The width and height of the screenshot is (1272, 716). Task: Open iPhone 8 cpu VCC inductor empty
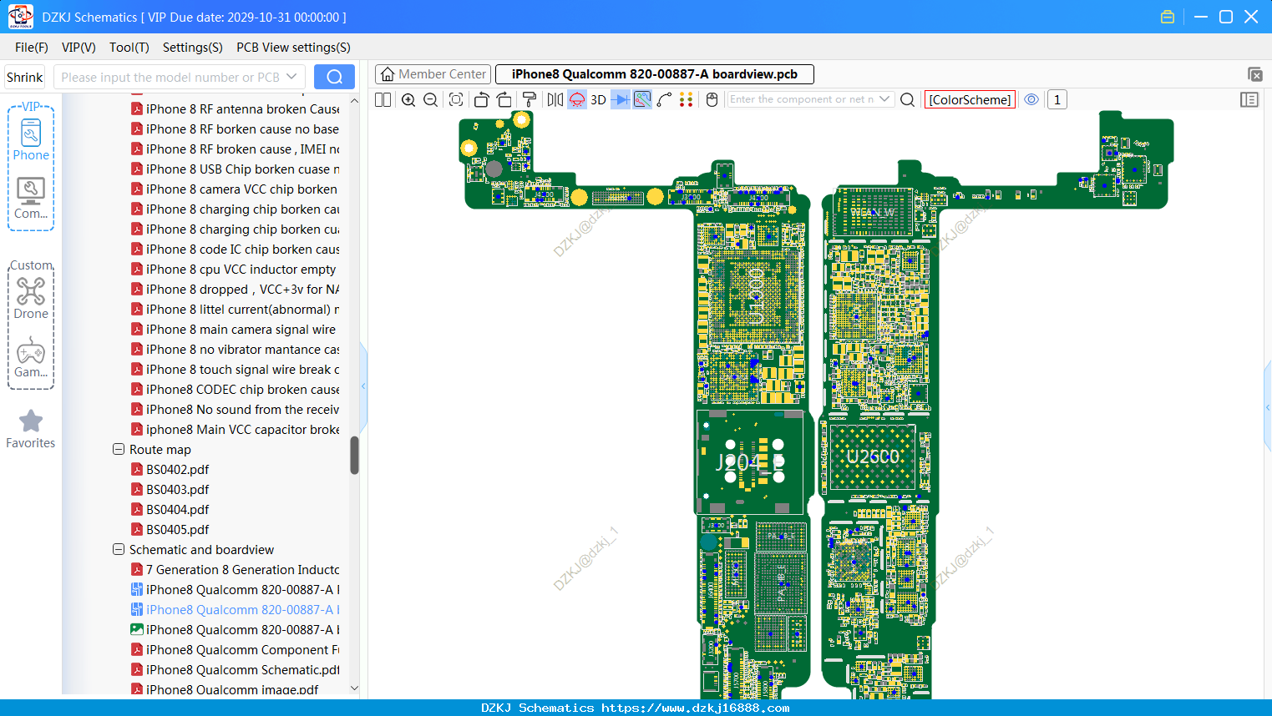(234, 269)
